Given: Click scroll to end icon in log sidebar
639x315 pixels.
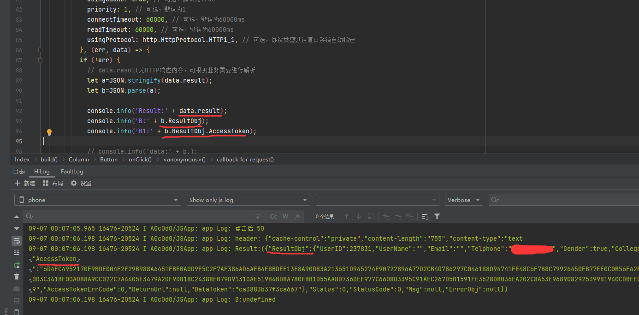Looking at the screenshot, I should (x=17, y=252).
